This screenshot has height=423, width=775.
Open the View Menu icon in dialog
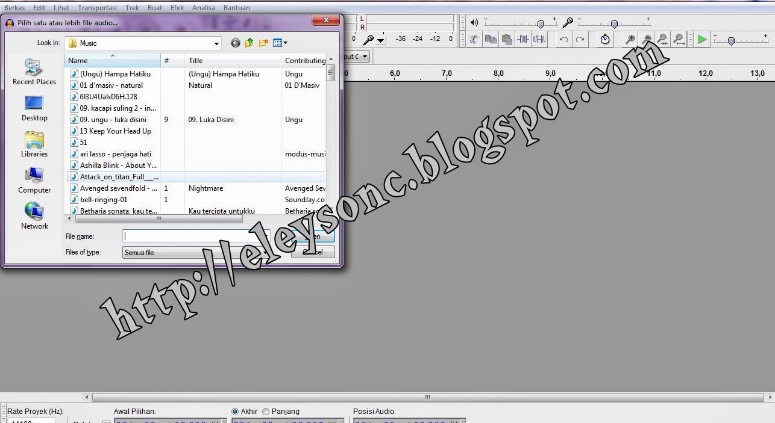click(x=280, y=43)
